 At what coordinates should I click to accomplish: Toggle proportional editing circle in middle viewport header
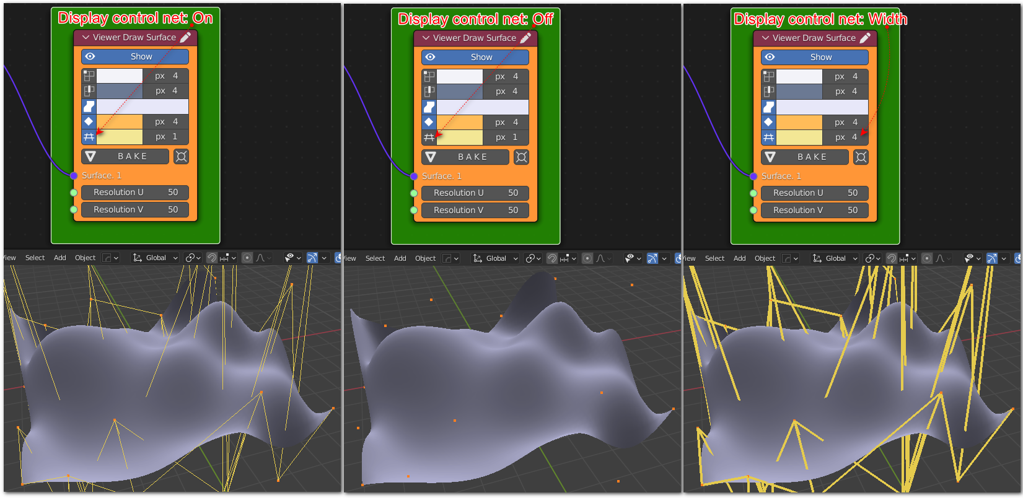587,258
